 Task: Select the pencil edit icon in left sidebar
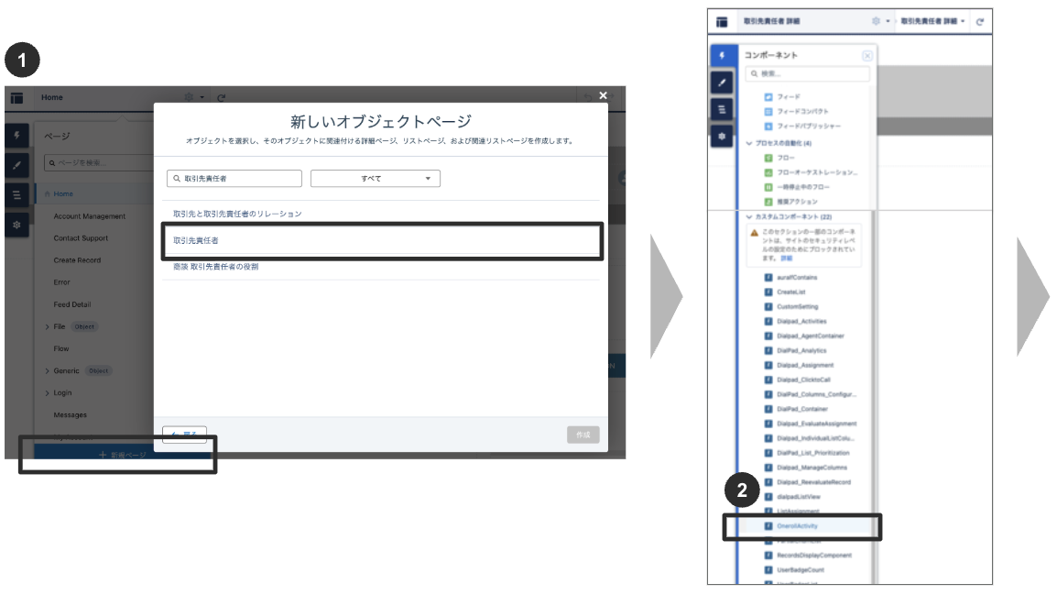click(722, 82)
